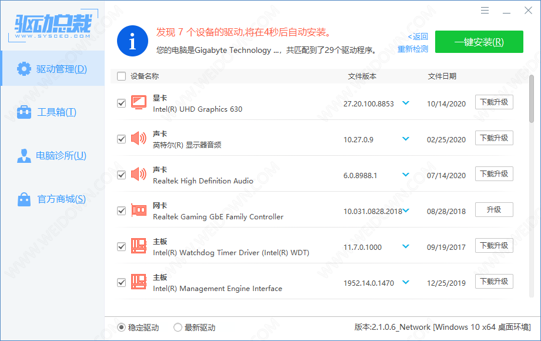The width and height of the screenshot is (541, 341).
Task: Uncheck the Intel UHD Graphics 630 checkbox
Action: 122,103
